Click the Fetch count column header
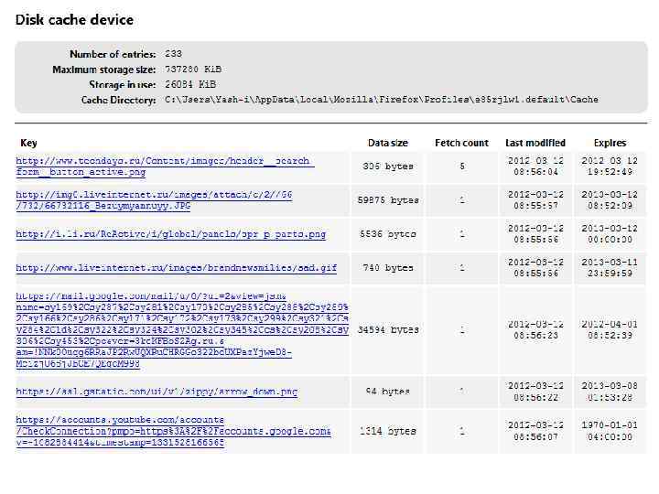659x494 pixels. point(461,143)
